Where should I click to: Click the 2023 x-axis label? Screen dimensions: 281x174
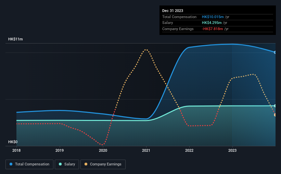point(232,150)
